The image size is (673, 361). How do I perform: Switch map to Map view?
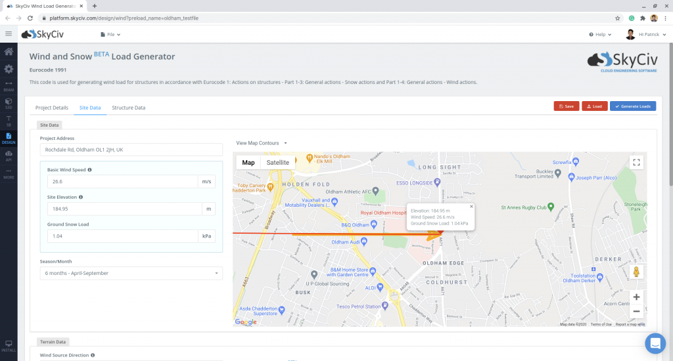tap(248, 162)
